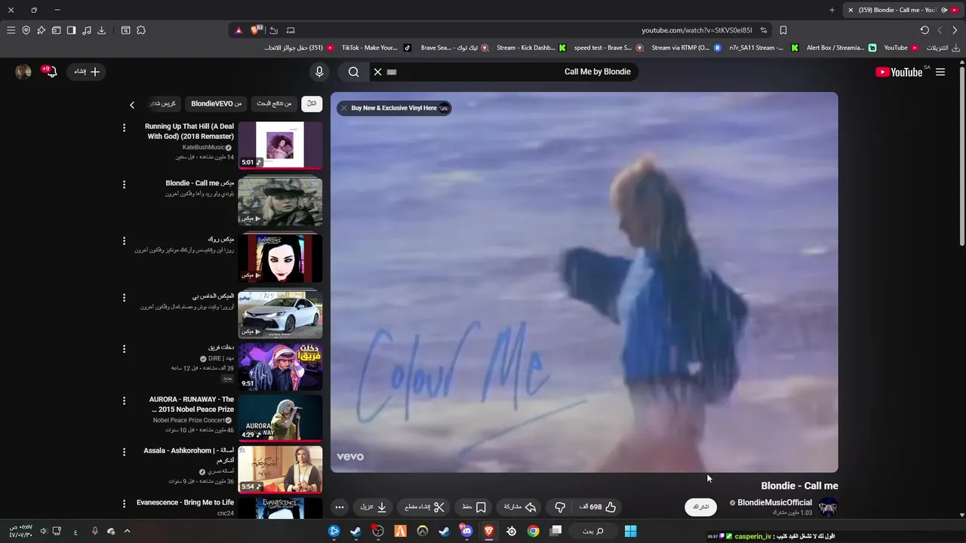Select the first highlighted filter chip
This screenshot has width=966, height=543.
[x=311, y=103]
